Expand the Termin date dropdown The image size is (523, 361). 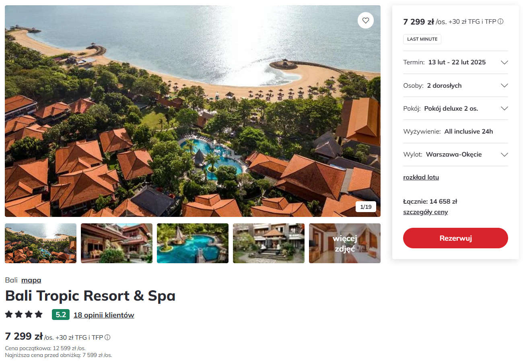coord(455,62)
